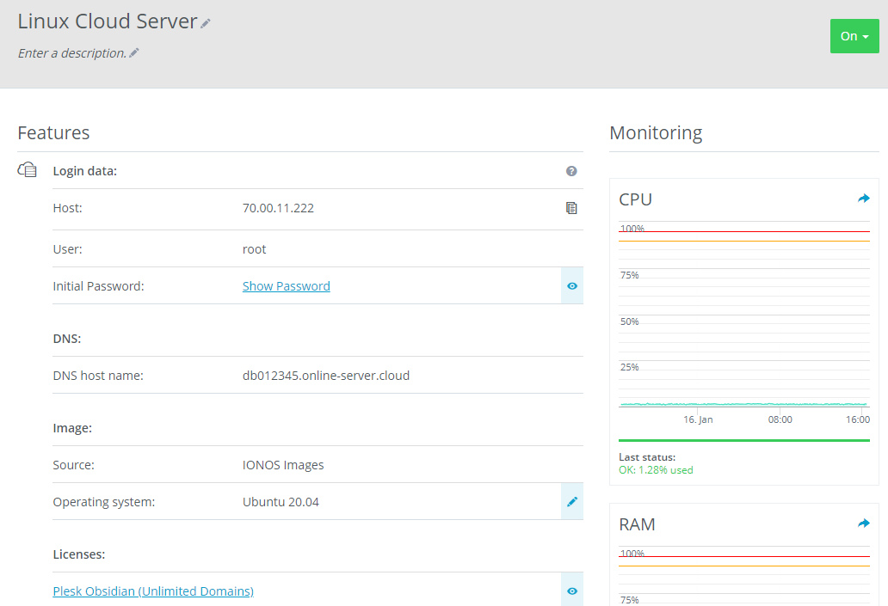
Task: Click the Linux Cloud Server title
Action: pos(108,21)
